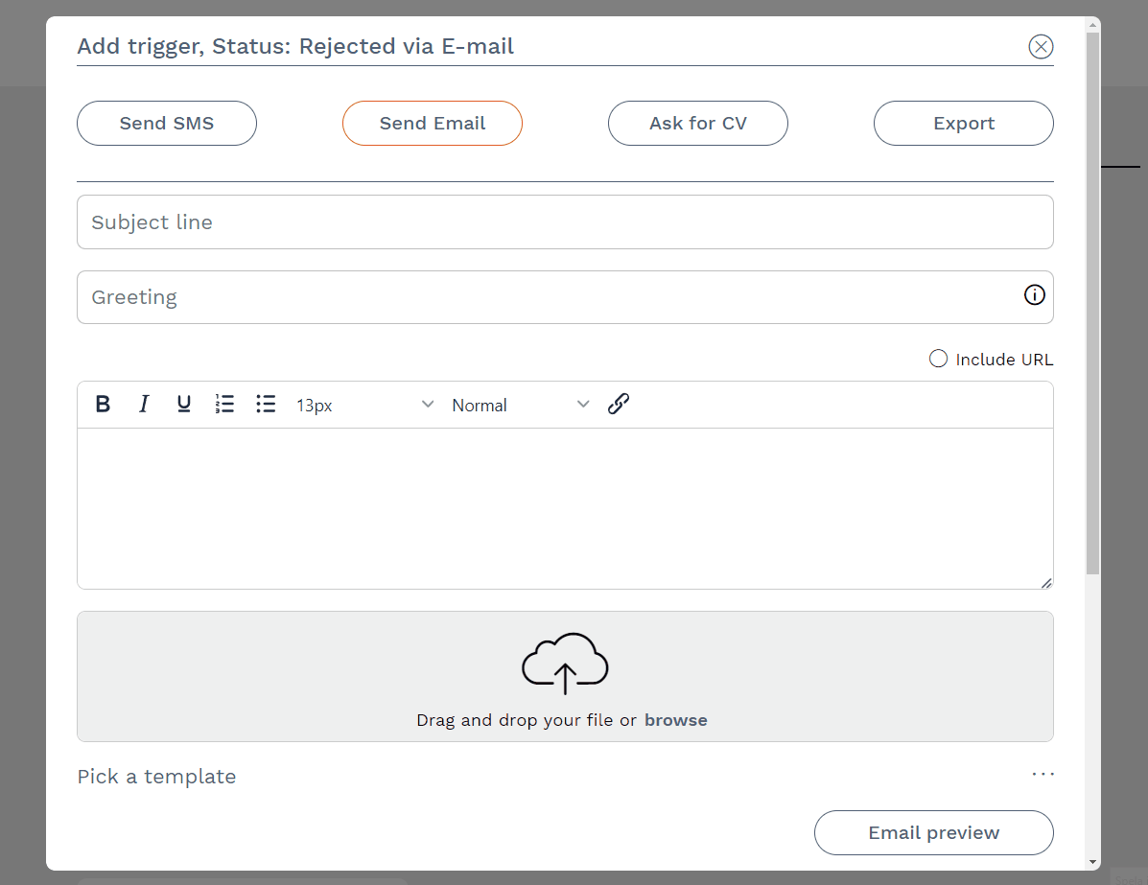The height and width of the screenshot is (885, 1148).
Task: Open the Email preview
Action: (933, 832)
